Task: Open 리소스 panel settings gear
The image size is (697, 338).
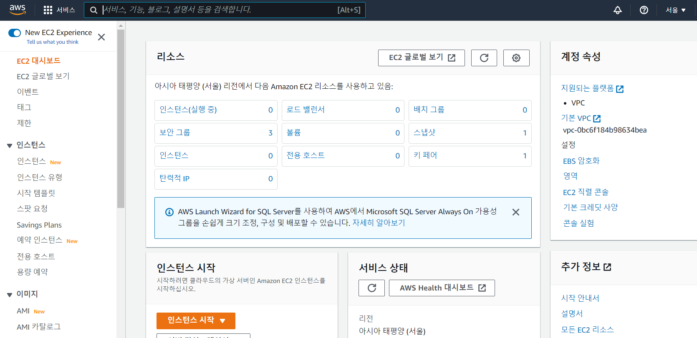Action: (516, 58)
